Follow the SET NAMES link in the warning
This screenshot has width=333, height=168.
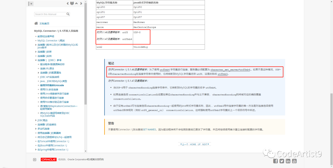[149, 129]
